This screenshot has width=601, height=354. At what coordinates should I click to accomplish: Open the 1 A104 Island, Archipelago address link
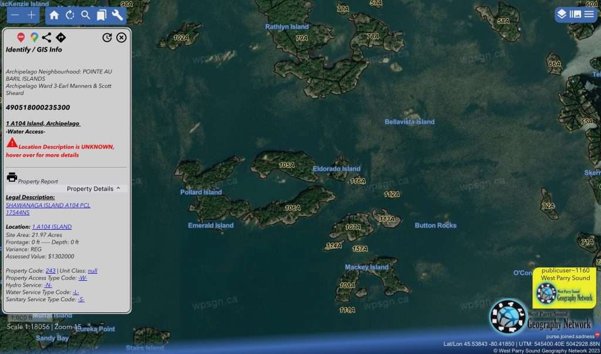pyautogui.click(x=43, y=123)
